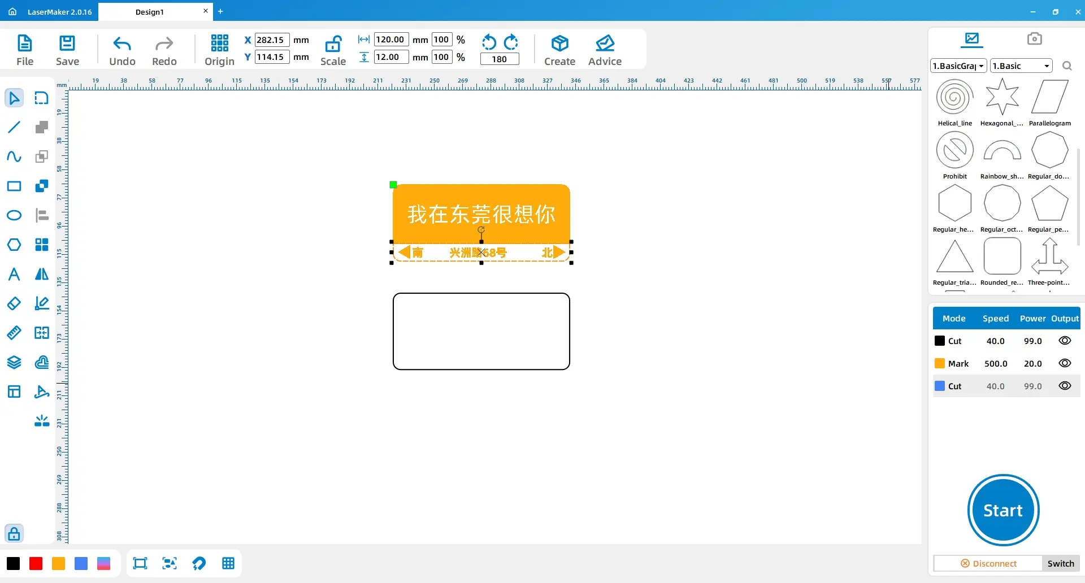Select the polygon tool
The width and height of the screenshot is (1085, 583).
coord(14,245)
